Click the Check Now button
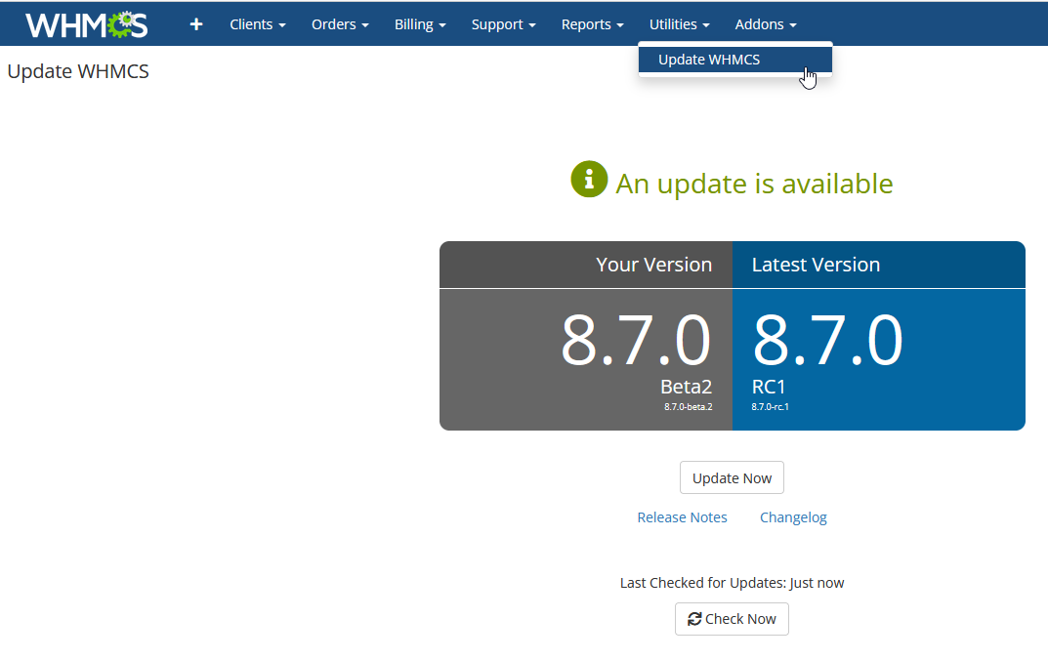Image resolution: width=1048 pixels, height=660 pixels. (732, 619)
